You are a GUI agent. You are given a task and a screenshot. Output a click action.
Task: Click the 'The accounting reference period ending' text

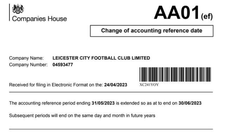[x=50, y=103]
